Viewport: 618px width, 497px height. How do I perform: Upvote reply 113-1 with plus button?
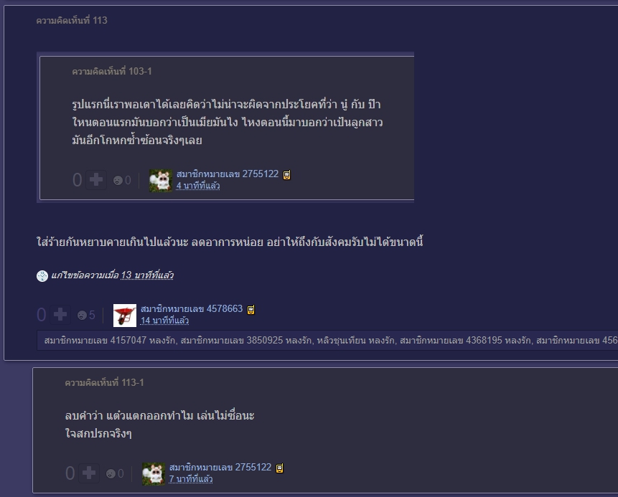(x=89, y=473)
